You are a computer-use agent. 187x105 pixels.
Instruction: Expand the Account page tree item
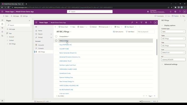[x=7, y=37]
